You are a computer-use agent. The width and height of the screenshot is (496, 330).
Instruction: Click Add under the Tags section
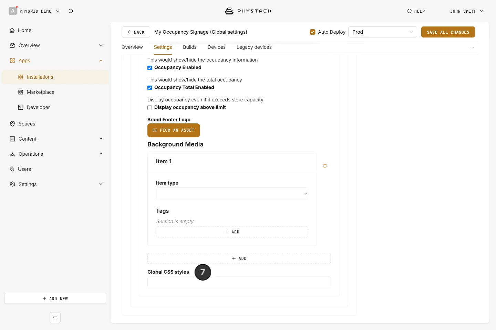pyautogui.click(x=232, y=232)
